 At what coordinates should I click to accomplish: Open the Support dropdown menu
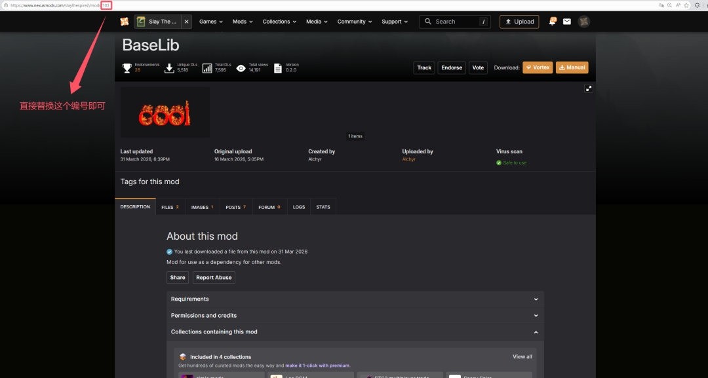click(x=394, y=22)
